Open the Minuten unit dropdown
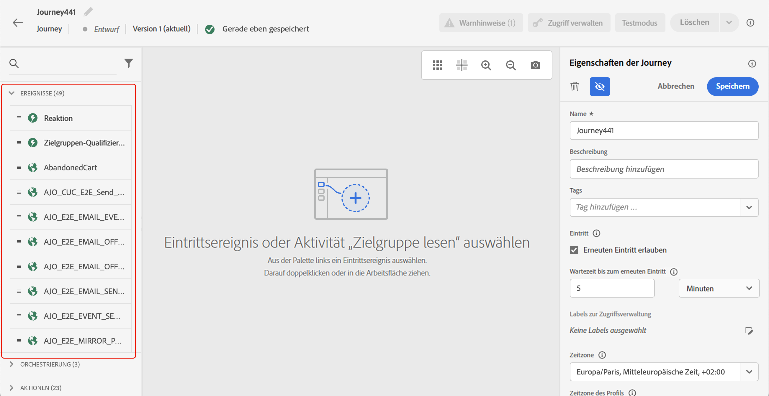Screen dimensions: 769x396 (719, 288)
